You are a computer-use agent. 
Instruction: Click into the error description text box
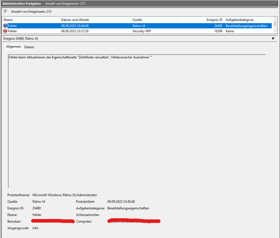coord(137,121)
